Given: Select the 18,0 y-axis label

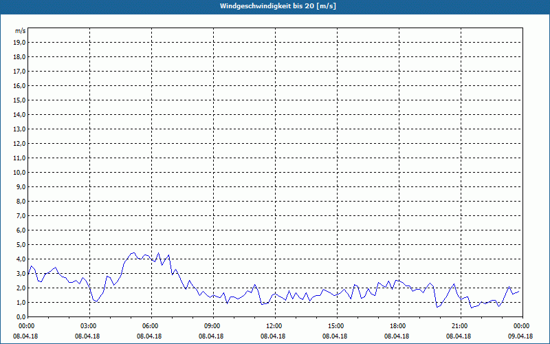Looking at the screenshot, I should (19, 57).
